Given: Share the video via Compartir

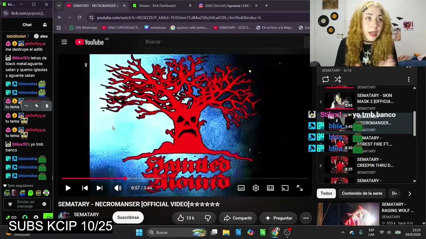Looking at the screenshot, I should click(x=238, y=218).
